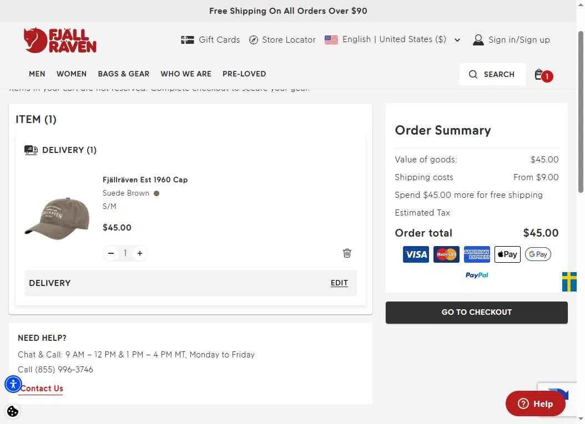Click the search magnifier icon
This screenshot has height=424, width=585.
(473, 74)
